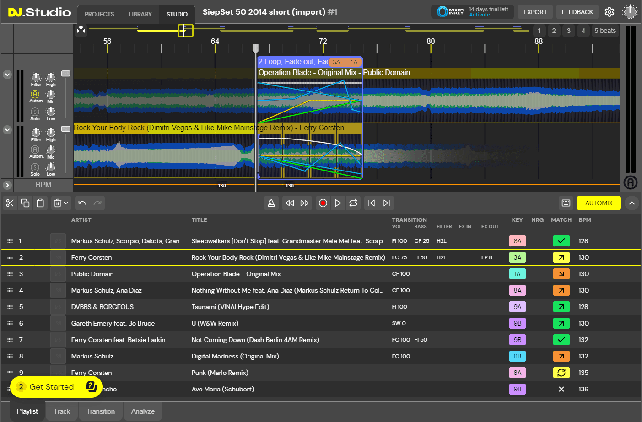Select zoom level 3 button
The image size is (642, 422).
[x=569, y=31]
